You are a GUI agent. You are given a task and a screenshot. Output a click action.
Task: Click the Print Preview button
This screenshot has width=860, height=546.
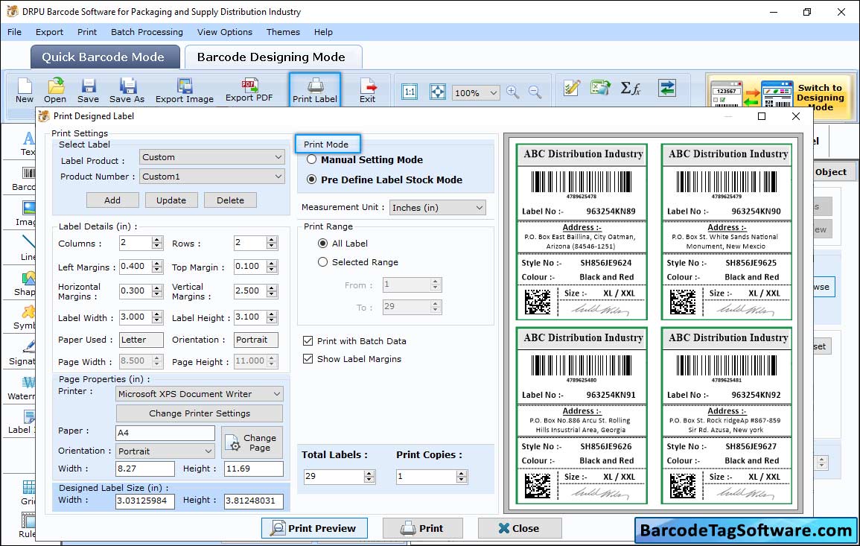[x=314, y=528]
